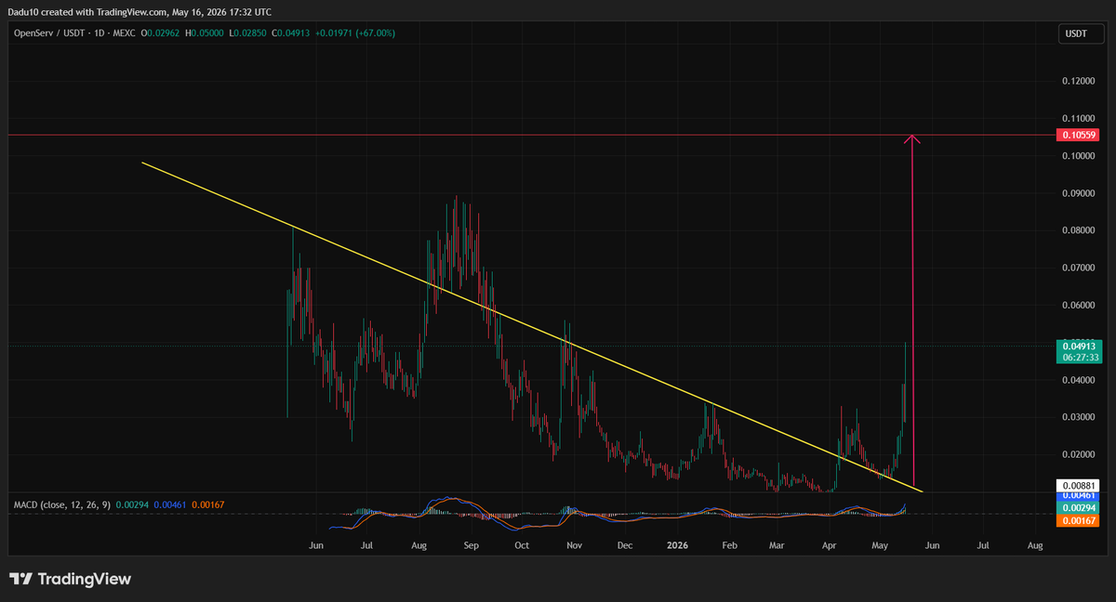Click the Sep label on time axis
Screen dimensions: 1116x602
point(471,545)
